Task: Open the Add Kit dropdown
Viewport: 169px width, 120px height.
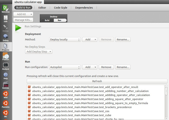Action: 23,14
